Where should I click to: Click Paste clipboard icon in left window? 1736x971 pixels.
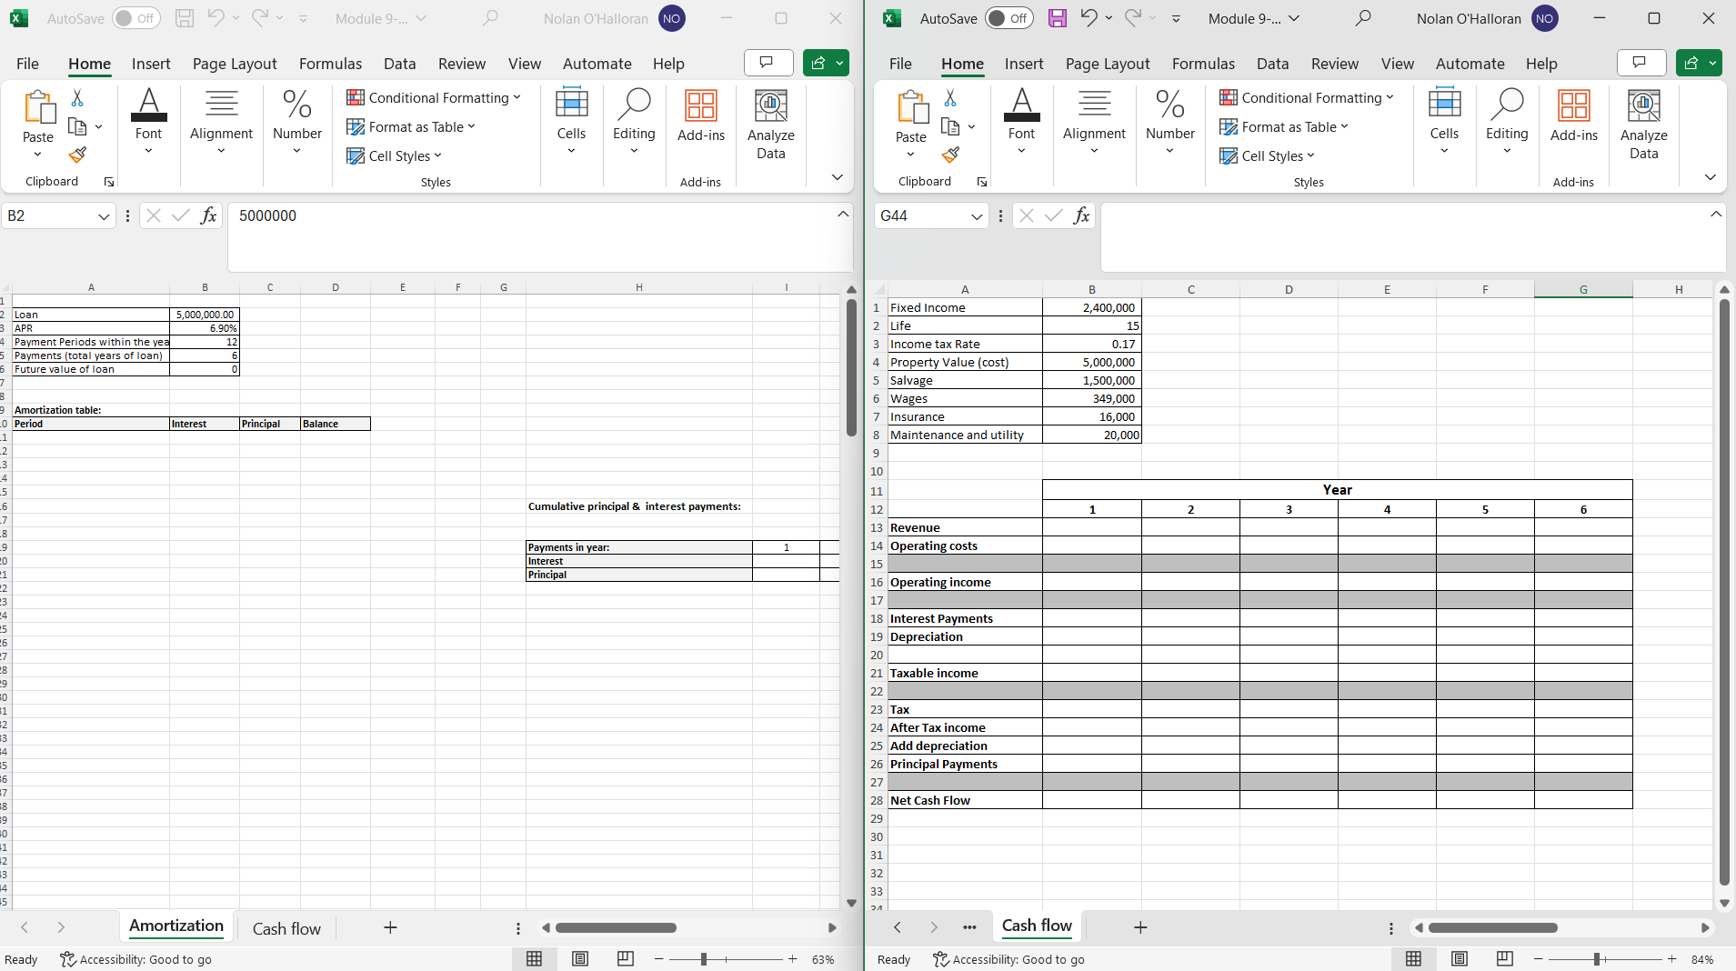(x=38, y=107)
